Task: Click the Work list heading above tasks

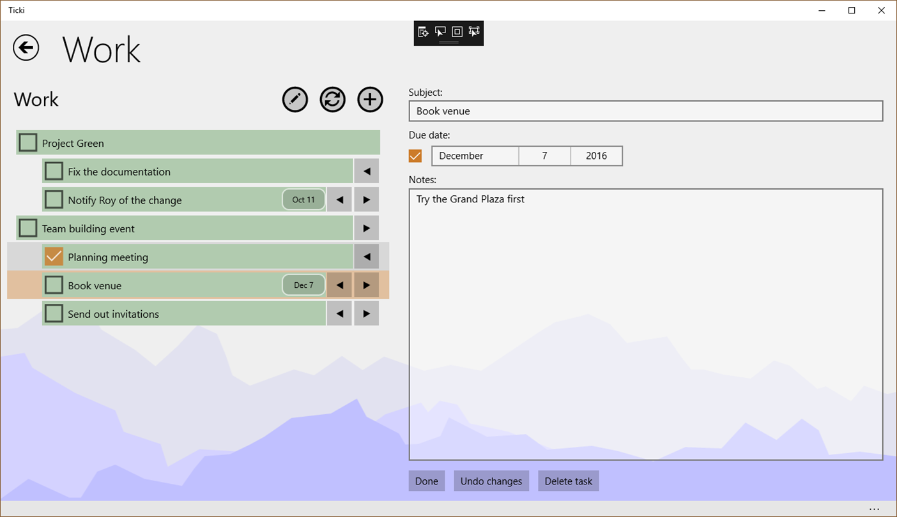Action: pyautogui.click(x=36, y=100)
